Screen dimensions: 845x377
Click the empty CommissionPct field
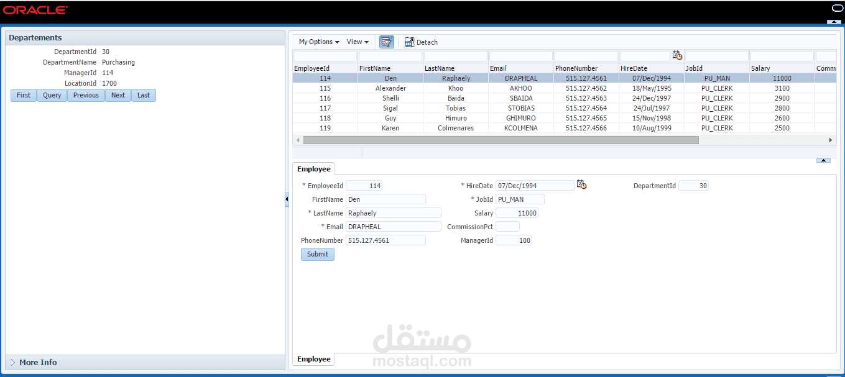[x=507, y=227]
